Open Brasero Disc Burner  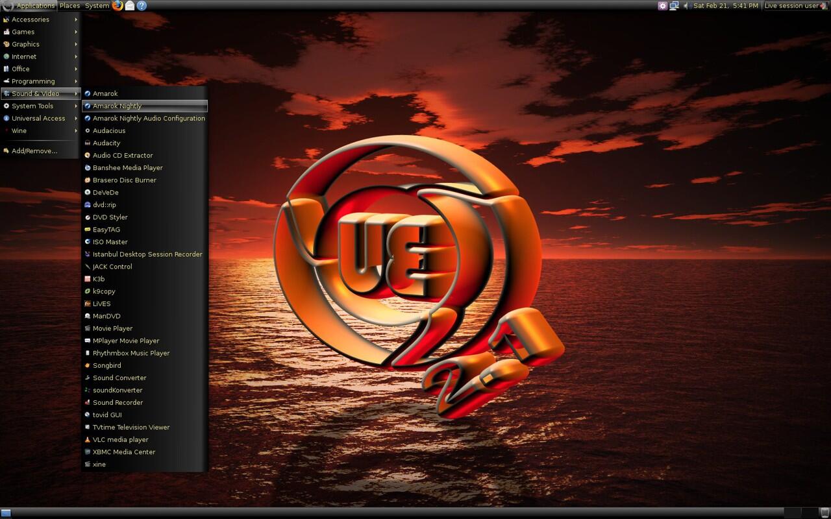[125, 180]
